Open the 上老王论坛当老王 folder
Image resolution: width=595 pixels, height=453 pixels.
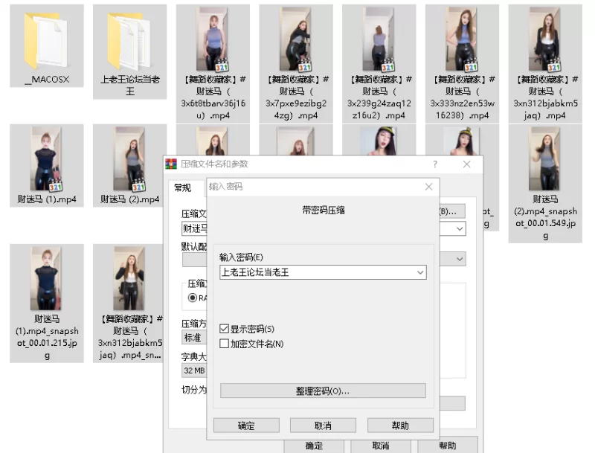click(129, 51)
